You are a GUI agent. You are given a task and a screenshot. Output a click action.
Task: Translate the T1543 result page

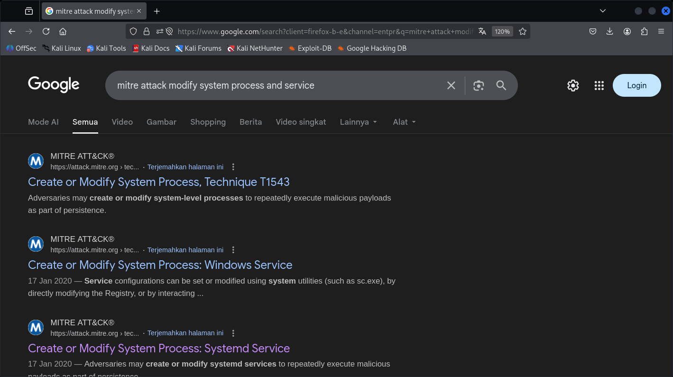185,167
